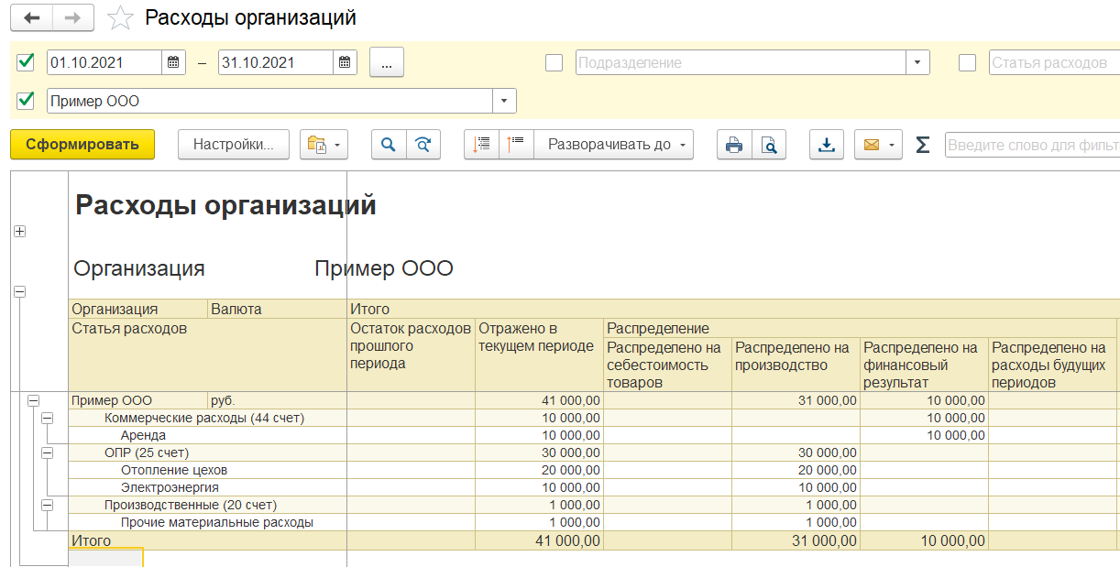The width and height of the screenshot is (1120, 567).
Task: Click the Сформировать button
Action: (82, 144)
